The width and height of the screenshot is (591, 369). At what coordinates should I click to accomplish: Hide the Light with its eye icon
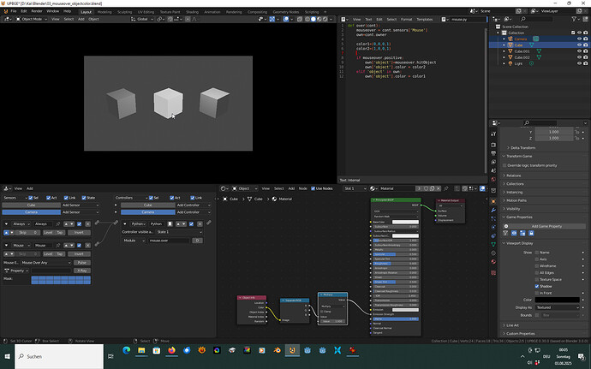pyautogui.click(x=579, y=63)
